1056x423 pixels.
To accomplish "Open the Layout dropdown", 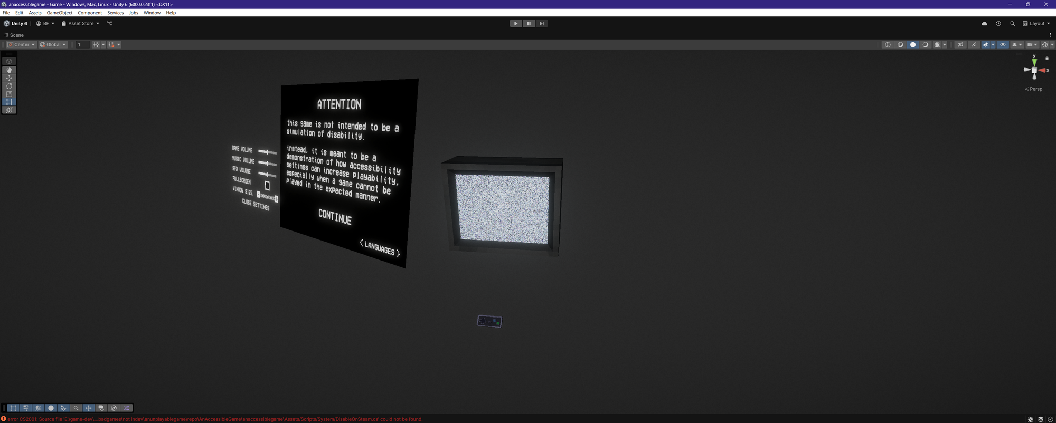I will [1036, 23].
